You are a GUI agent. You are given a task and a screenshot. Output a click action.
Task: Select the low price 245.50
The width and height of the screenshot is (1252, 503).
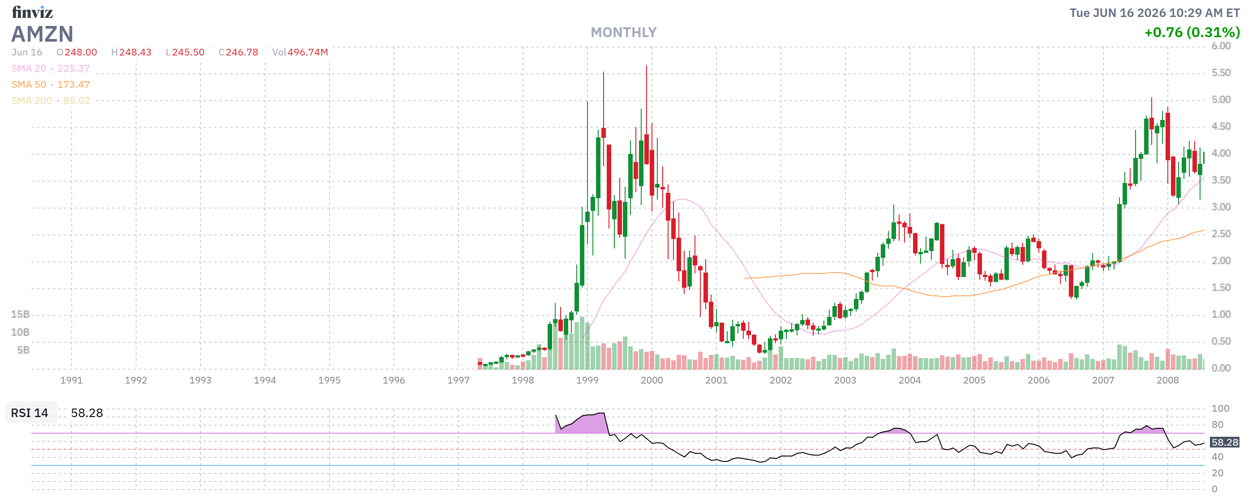tap(188, 52)
